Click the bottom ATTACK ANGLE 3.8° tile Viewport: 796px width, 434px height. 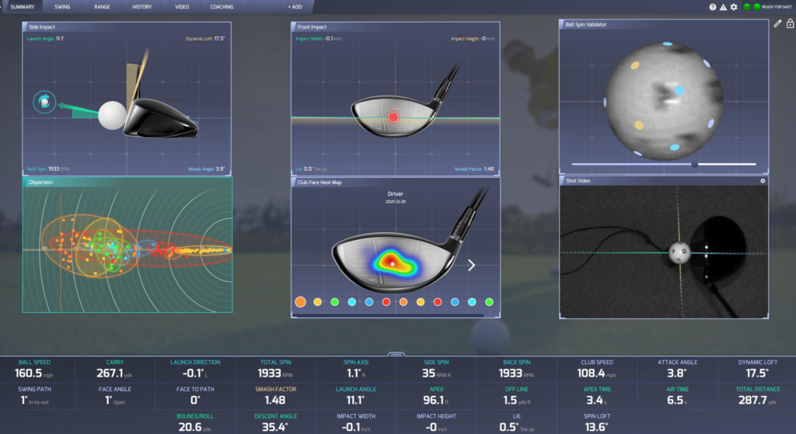(677, 370)
